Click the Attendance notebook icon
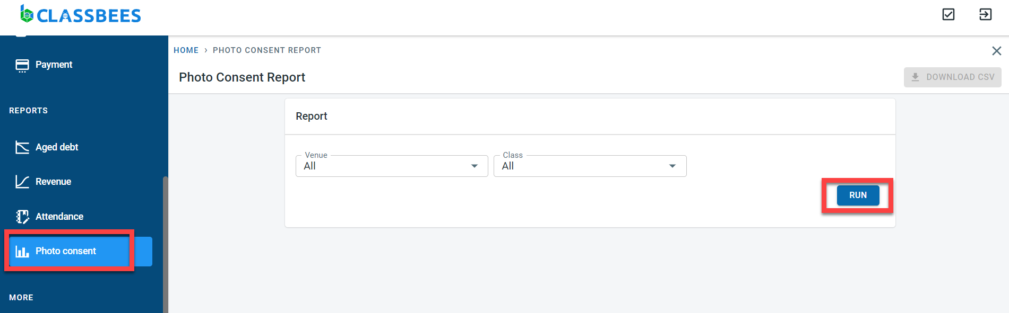The height and width of the screenshot is (313, 1009). pos(22,217)
